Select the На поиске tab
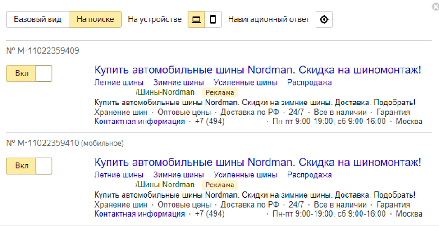Viewport: 439px width, 226px height. 95,19
